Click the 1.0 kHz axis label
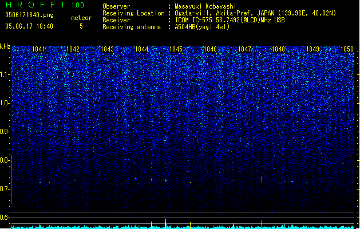The width and height of the screenshot is (360, 229). coord(5,103)
